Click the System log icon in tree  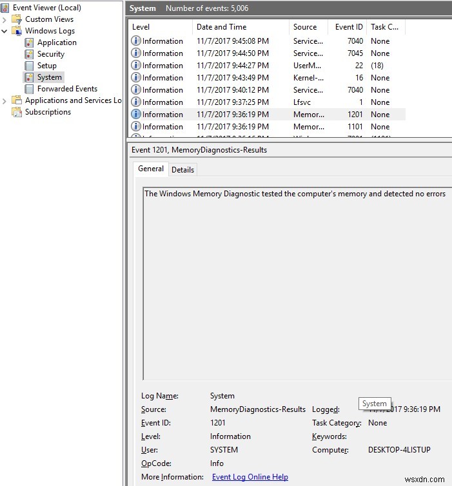tap(29, 77)
